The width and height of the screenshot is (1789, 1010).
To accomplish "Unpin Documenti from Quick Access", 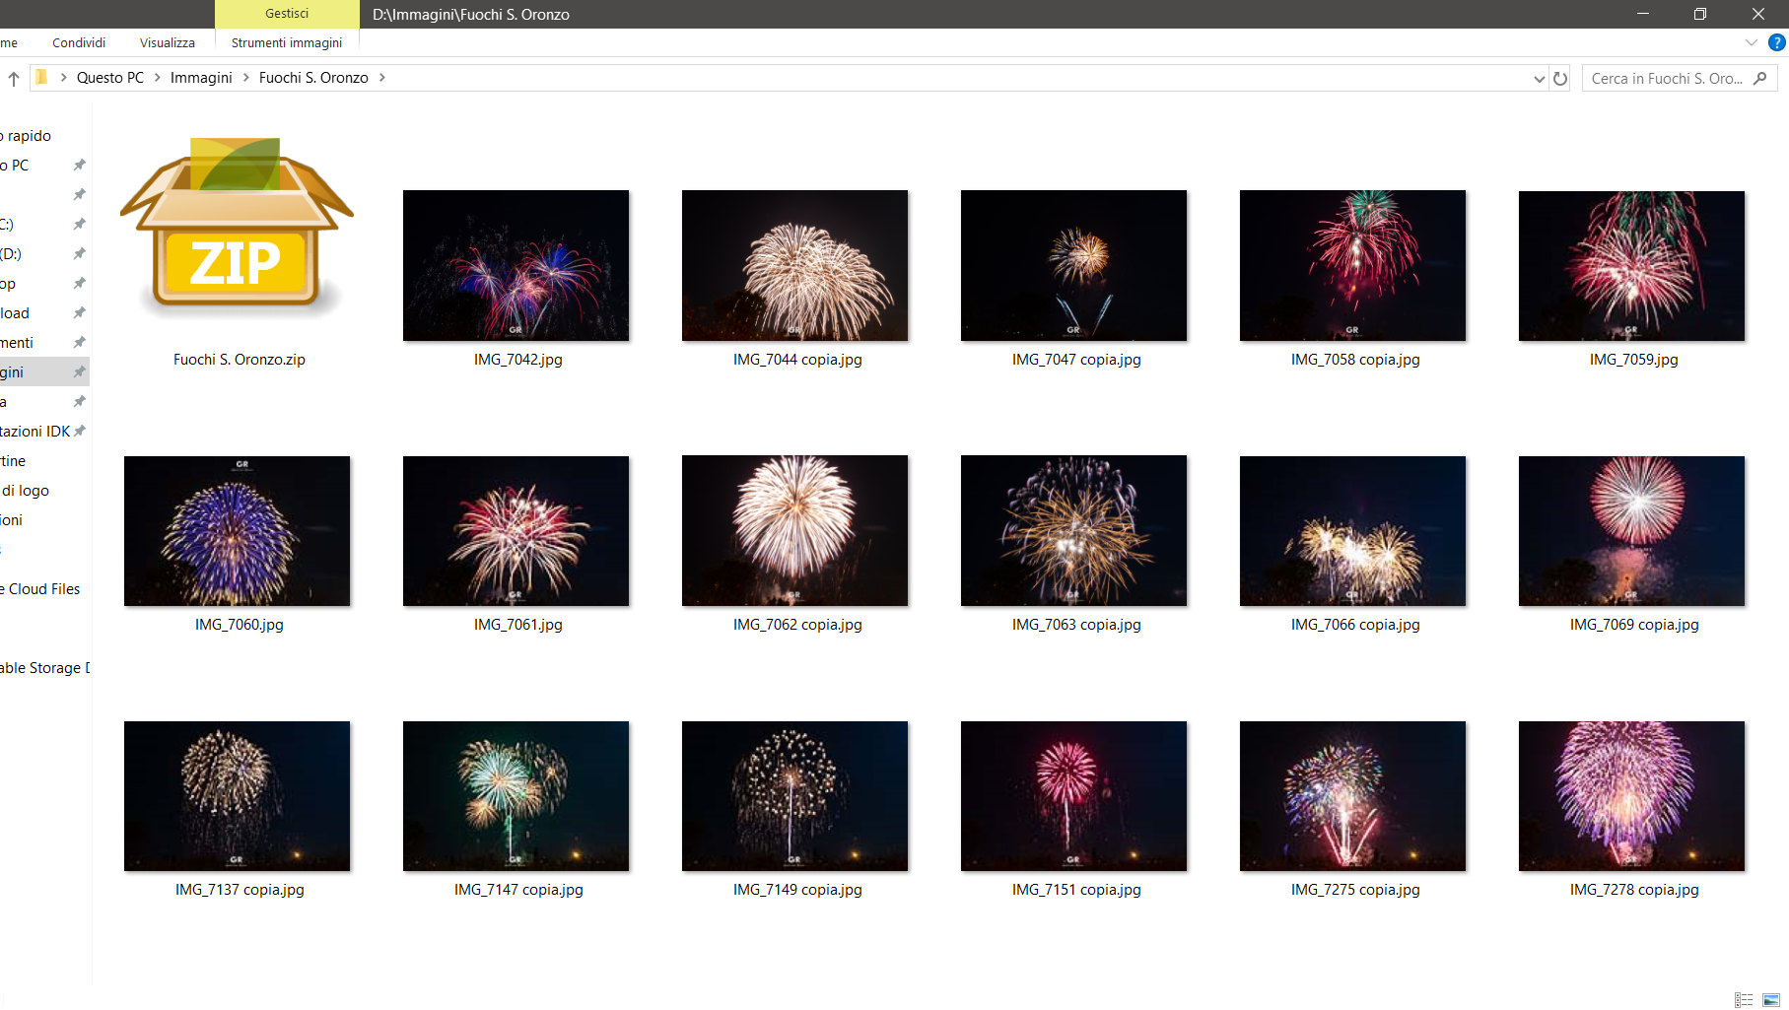I will click(x=79, y=342).
